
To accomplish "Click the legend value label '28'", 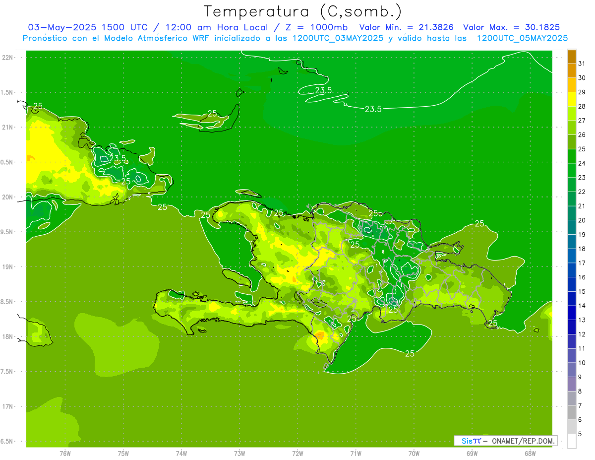I will (582, 106).
